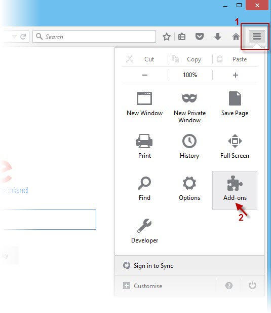Open the Downloads arrow icon
This screenshot has height=313, width=271.
coord(218,37)
